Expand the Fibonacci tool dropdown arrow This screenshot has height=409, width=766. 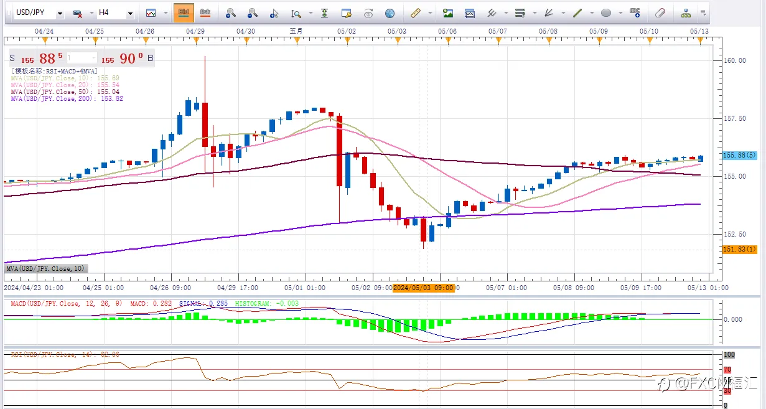[x=534, y=13]
